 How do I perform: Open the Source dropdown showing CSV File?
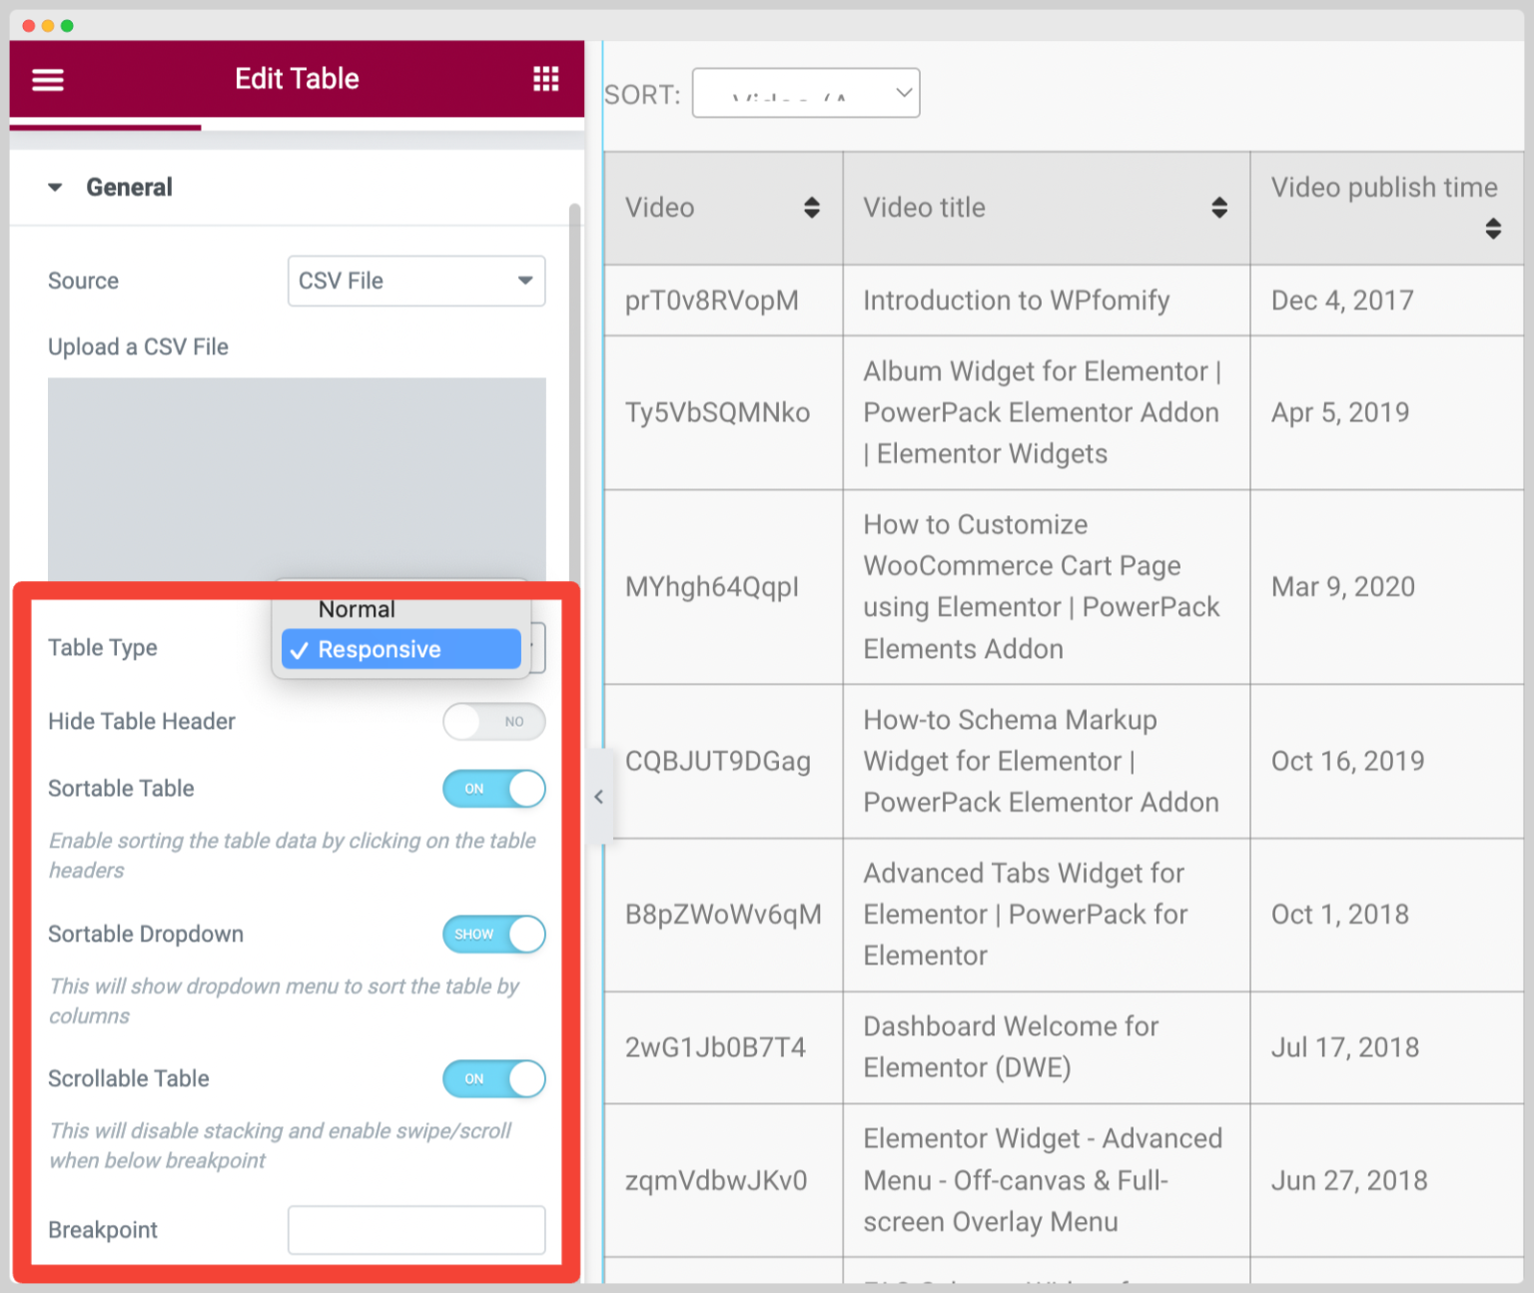pyautogui.click(x=415, y=281)
